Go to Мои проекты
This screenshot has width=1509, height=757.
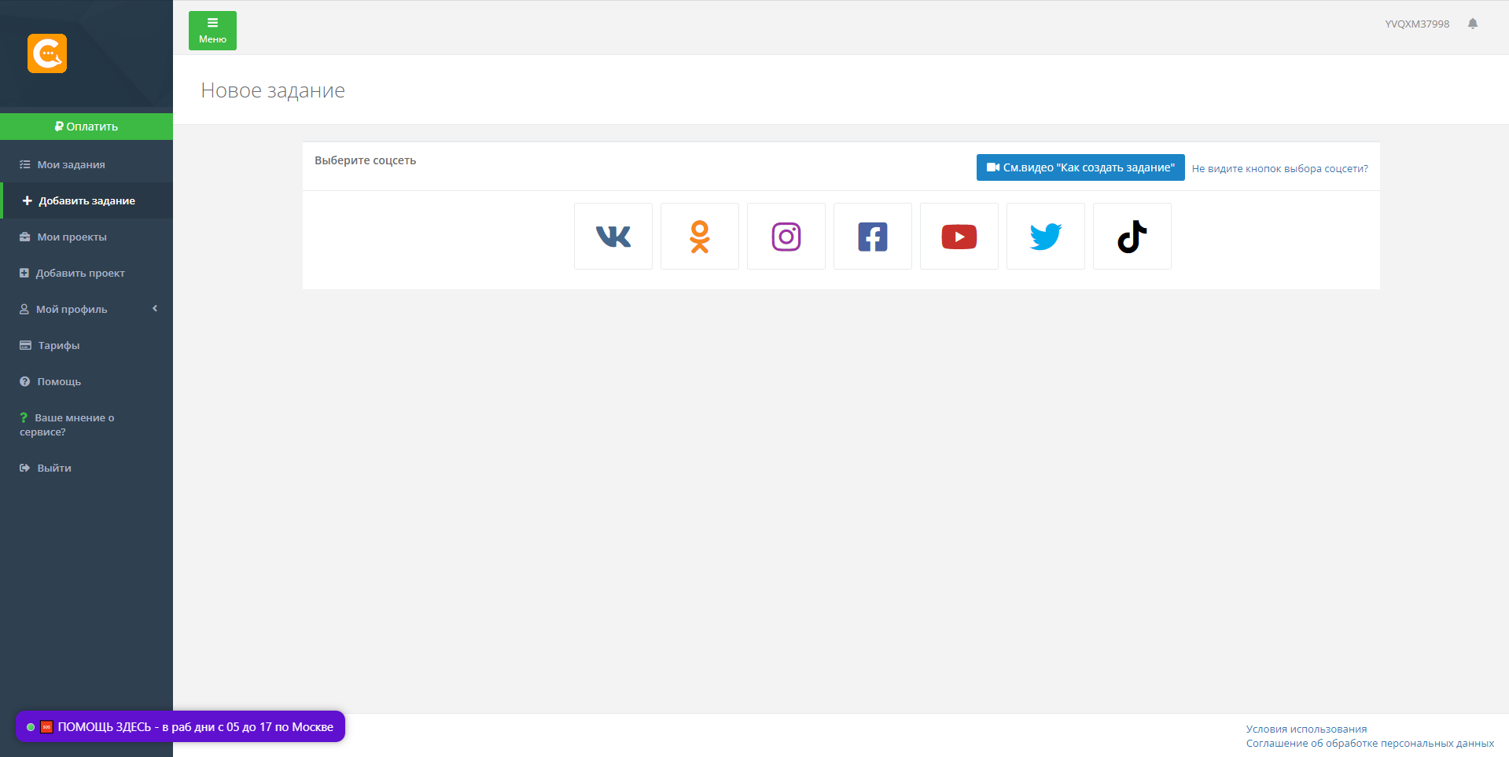click(86, 237)
